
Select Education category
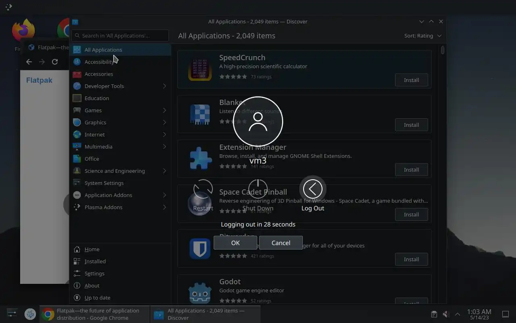click(x=120, y=98)
